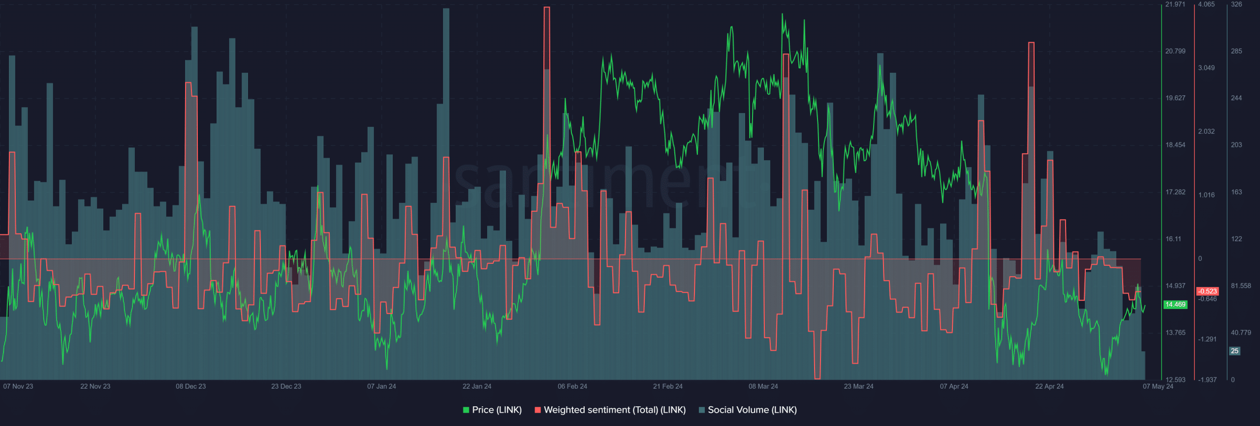The width and height of the screenshot is (1260, 426).
Task: Click the teal Social Volume legend square
Action: pos(702,410)
